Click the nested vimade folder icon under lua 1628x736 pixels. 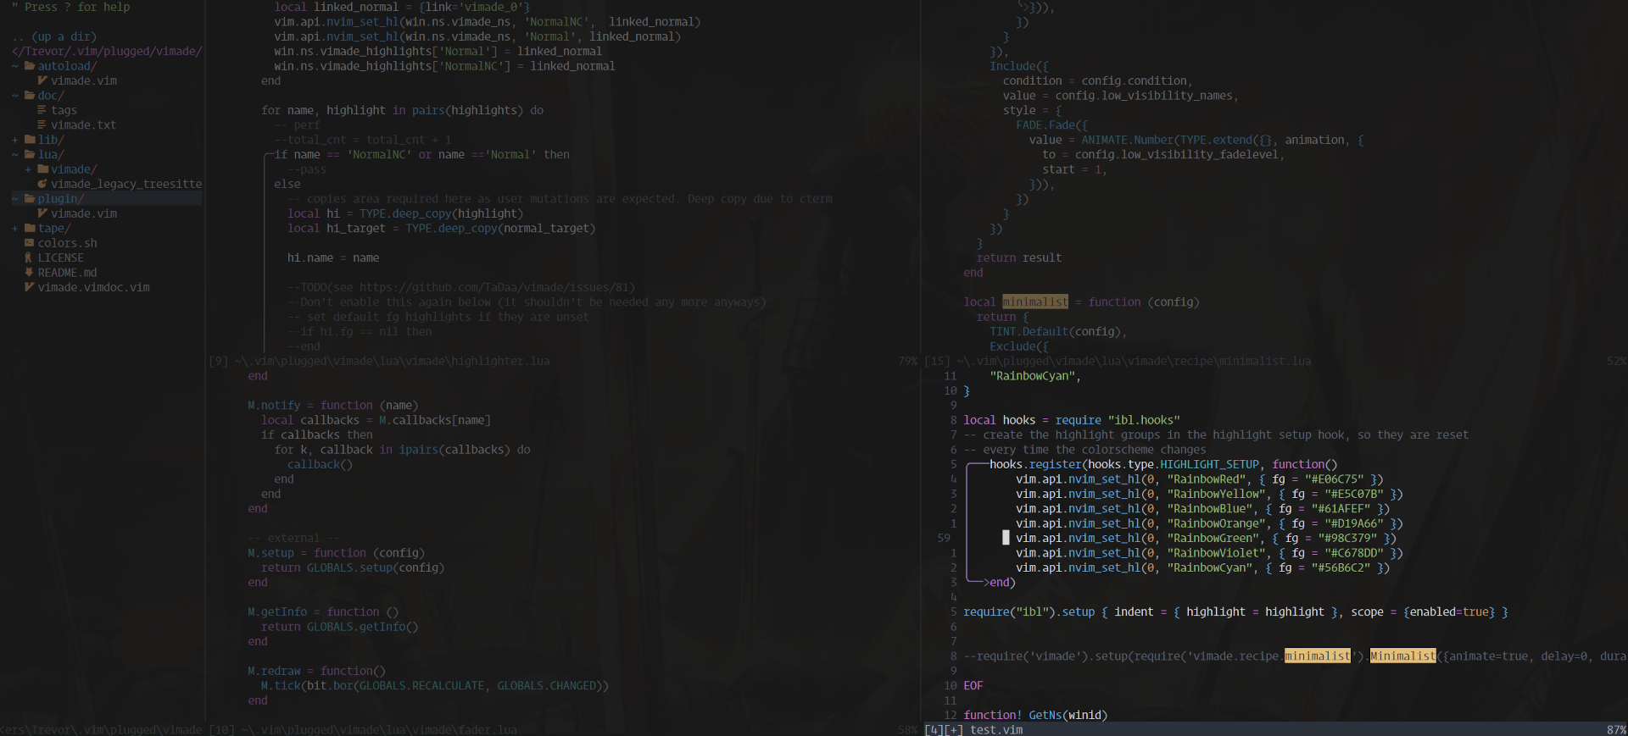point(42,169)
